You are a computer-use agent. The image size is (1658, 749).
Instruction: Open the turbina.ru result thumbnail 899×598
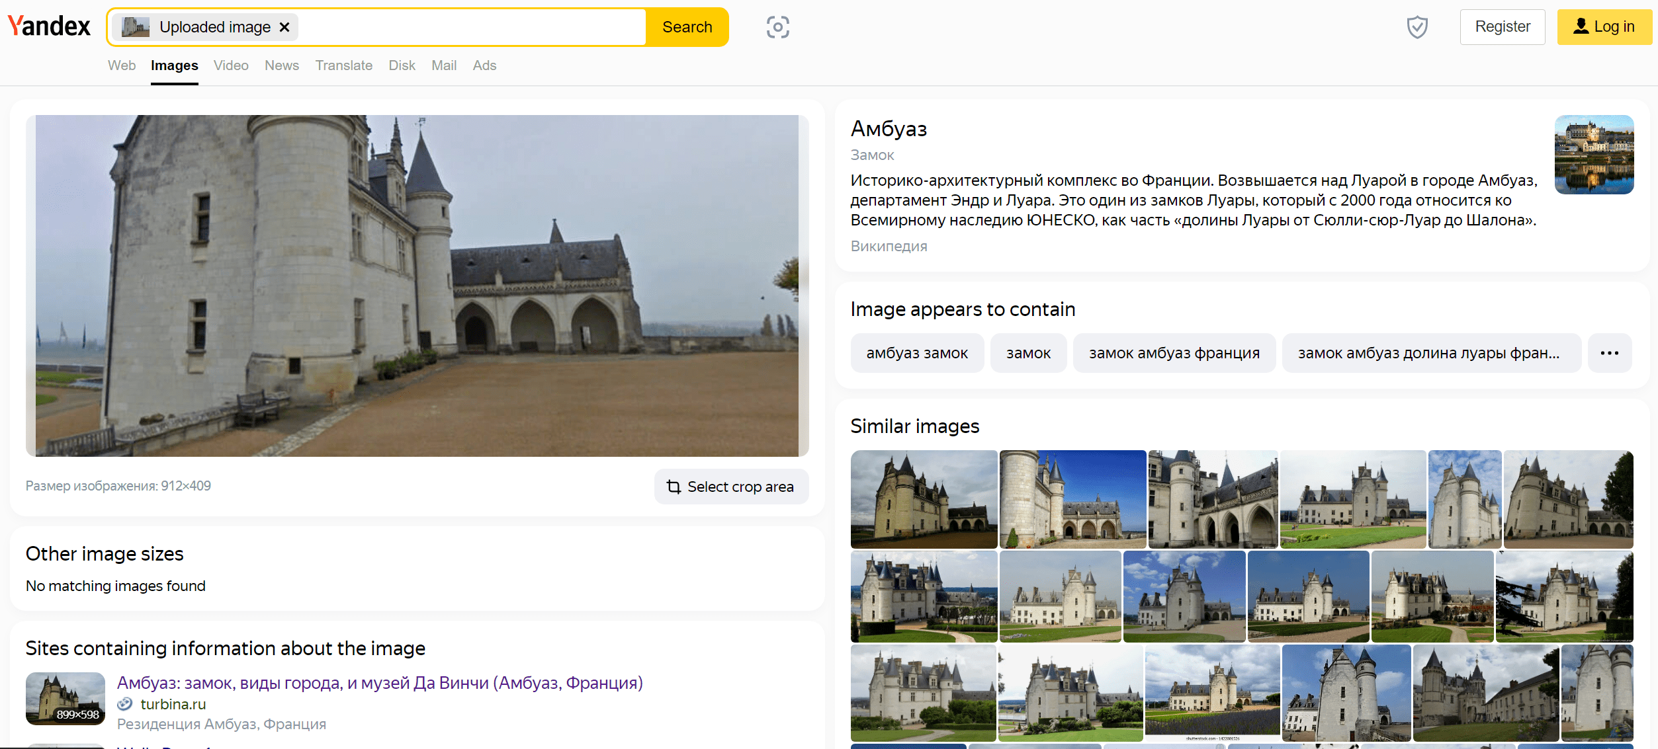point(65,699)
